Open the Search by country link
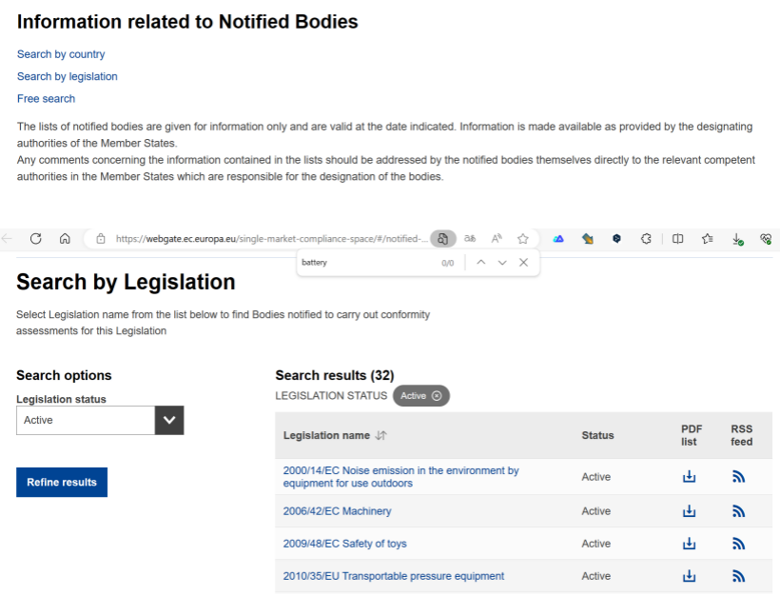The height and width of the screenshot is (596, 780). (x=61, y=54)
